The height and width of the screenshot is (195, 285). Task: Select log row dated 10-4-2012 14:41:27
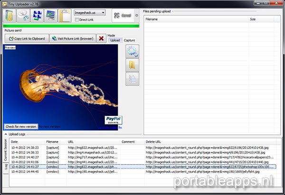143,167
